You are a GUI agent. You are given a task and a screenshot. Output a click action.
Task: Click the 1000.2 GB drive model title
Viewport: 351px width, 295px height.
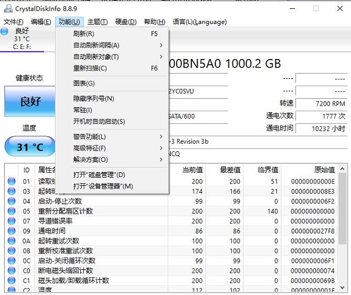225,64
